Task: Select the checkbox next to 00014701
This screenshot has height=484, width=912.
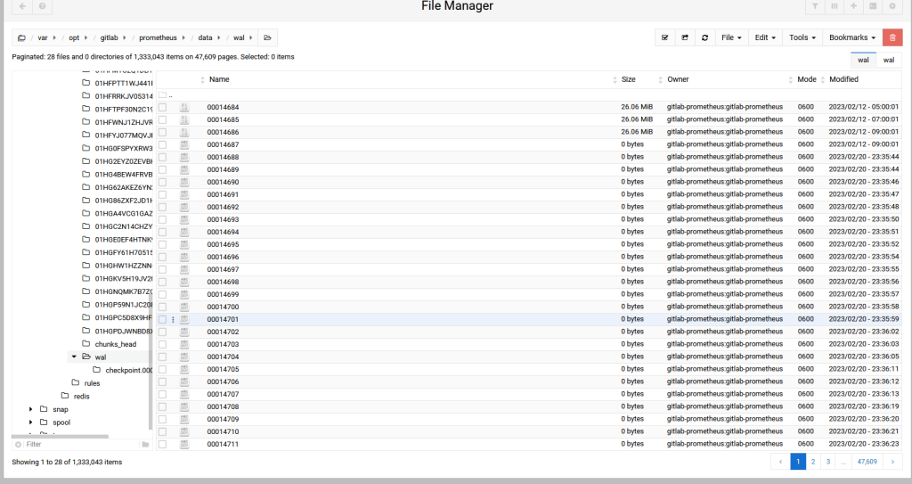Action: (162, 319)
